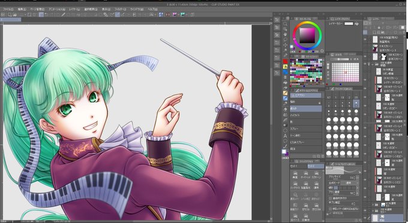Open the ファイル menu
The height and width of the screenshot is (223, 408).
[8, 9]
